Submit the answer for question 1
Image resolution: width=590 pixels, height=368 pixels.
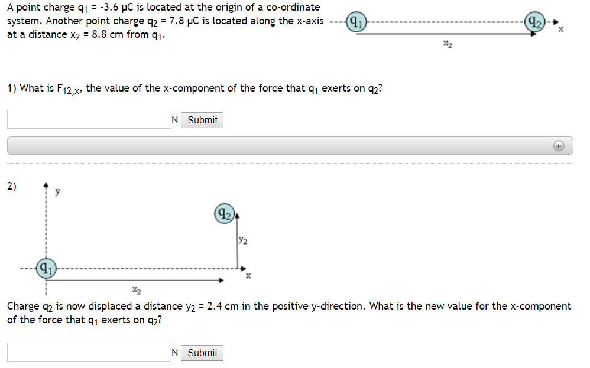202,120
